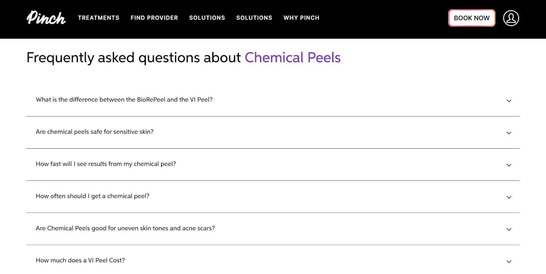546x274 pixels.
Task: Select SOLUTIONS next to WHY PINCH
Action: [254, 18]
